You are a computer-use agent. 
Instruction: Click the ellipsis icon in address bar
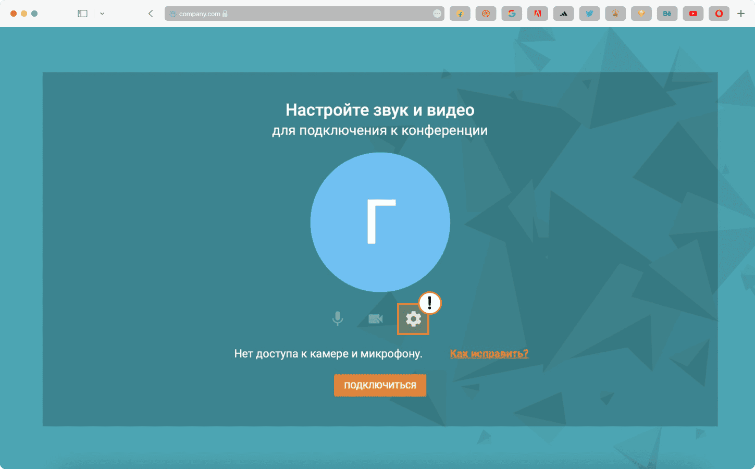point(437,14)
